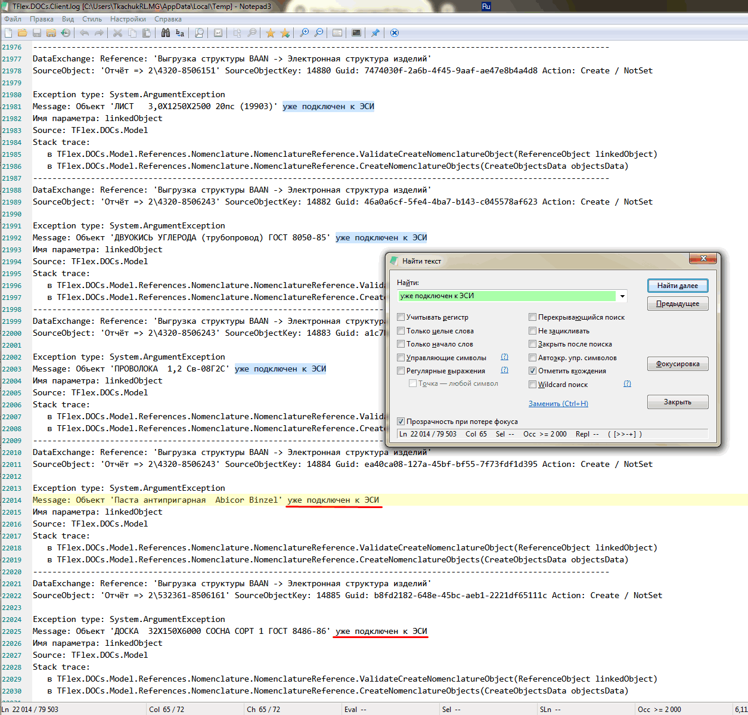Click the Undo arrow icon
Image resolution: width=748 pixels, height=715 pixels.
[x=85, y=33]
